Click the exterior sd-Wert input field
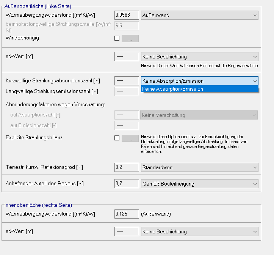274x255 pixels. coord(127,57)
